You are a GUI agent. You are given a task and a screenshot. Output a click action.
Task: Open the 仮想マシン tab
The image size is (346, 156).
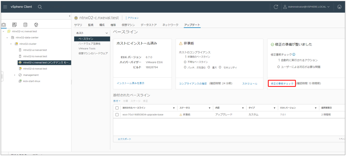[x=128, y=25]
